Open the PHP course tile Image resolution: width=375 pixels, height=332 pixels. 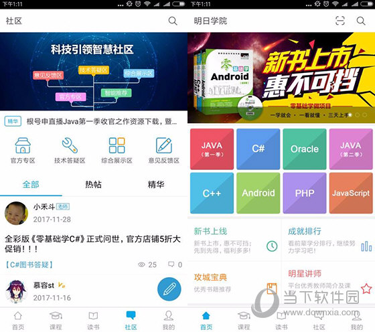[x=305, y=193]
